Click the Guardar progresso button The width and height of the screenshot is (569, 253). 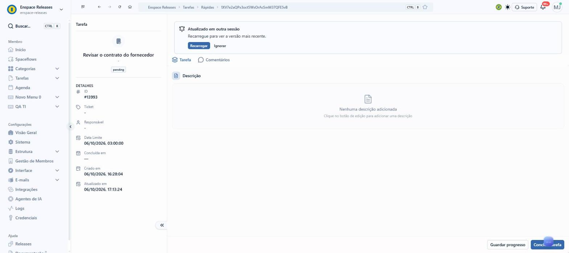click(508, 245)
